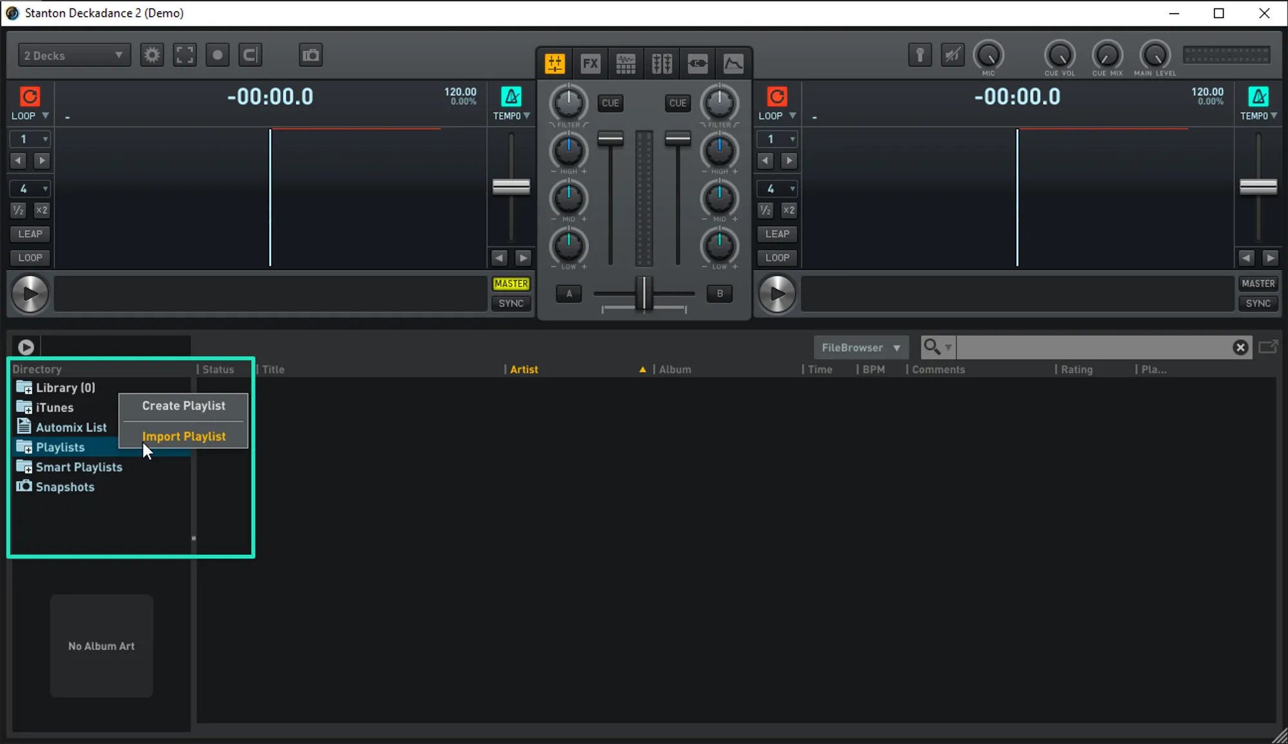This screenshot has height=744, width=1288.
Task: Click the browser preview play icon
Action: [26, 348]
